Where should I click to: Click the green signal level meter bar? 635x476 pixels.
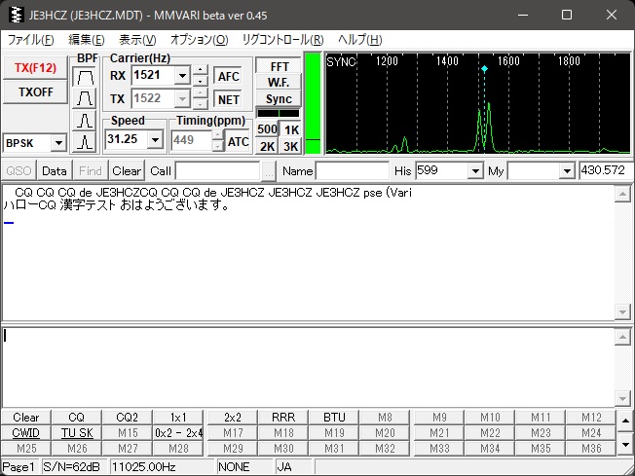[x=313, y=102]
